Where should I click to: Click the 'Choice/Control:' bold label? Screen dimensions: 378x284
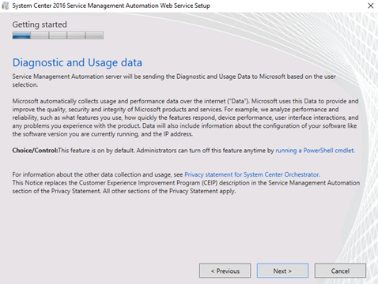[x=35, y=151]
